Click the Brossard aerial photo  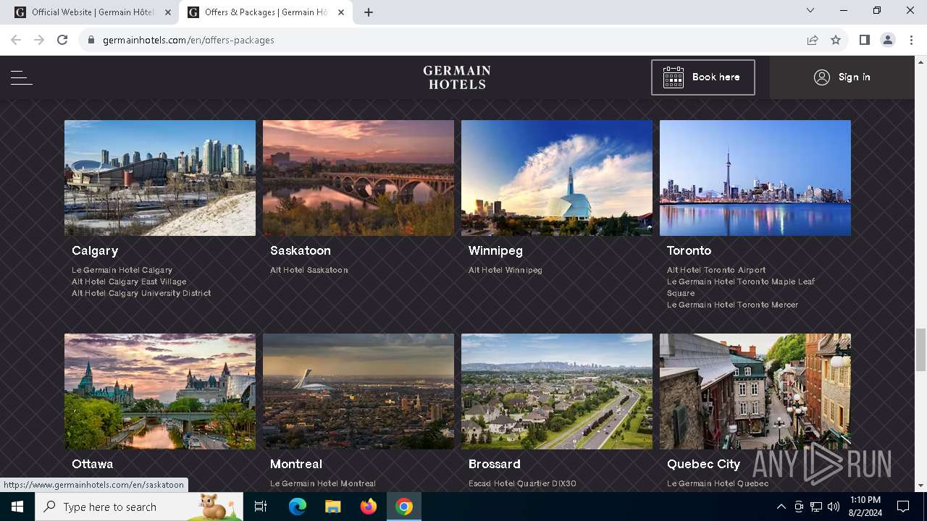(557, 391)
